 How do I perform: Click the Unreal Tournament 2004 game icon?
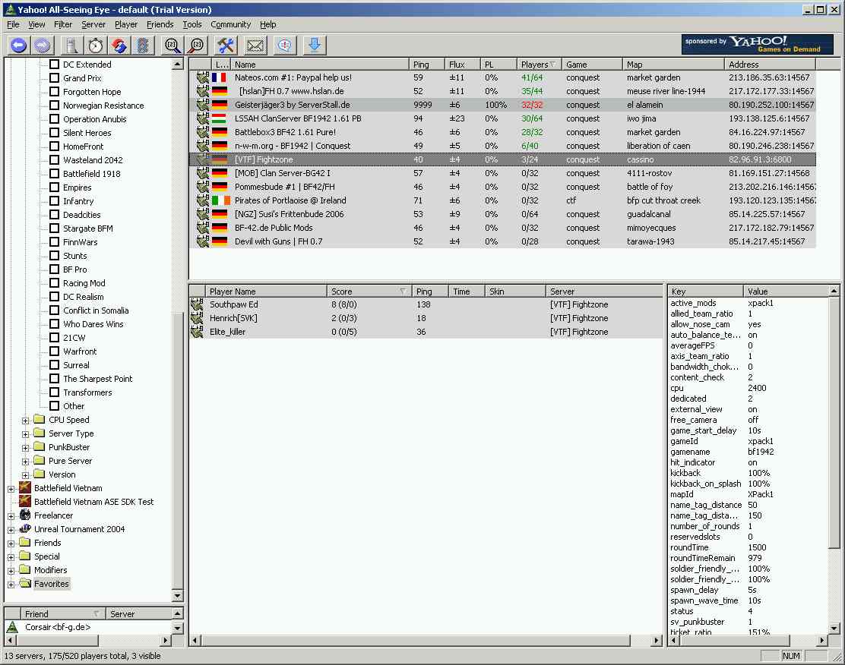pyautogui.click(x=25, y=529)
